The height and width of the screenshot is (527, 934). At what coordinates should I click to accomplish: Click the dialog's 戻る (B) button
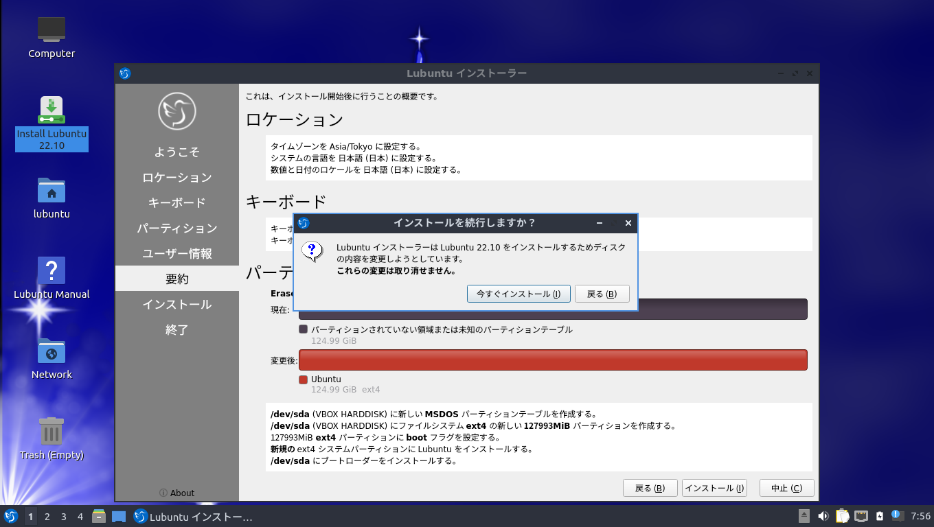click(x=602, y=294)
